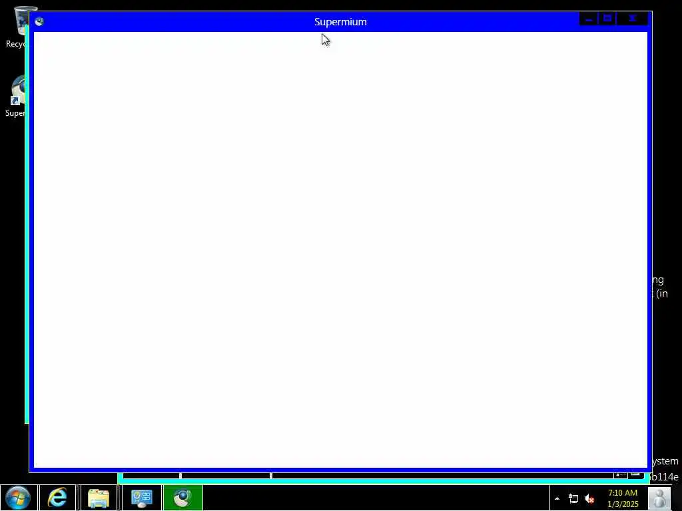
Task: Open the clock showing 7:10 AM
Action: 623,498
